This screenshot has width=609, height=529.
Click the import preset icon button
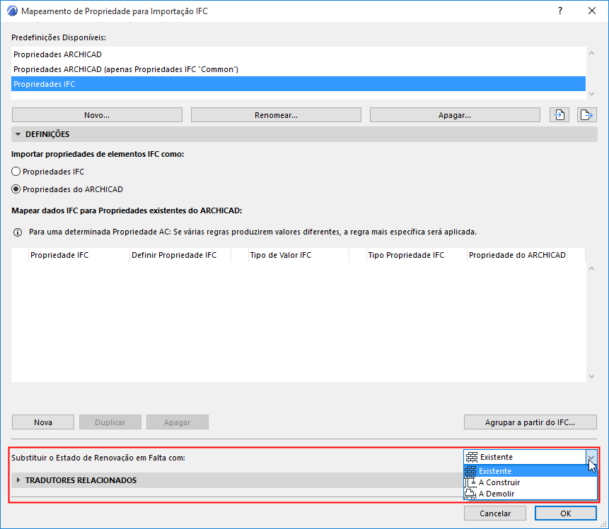559,115
